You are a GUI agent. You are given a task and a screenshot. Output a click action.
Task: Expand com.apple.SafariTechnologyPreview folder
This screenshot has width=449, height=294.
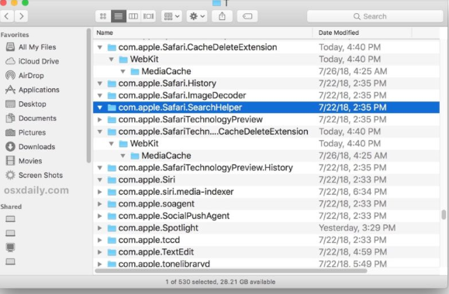click(100, 119)
